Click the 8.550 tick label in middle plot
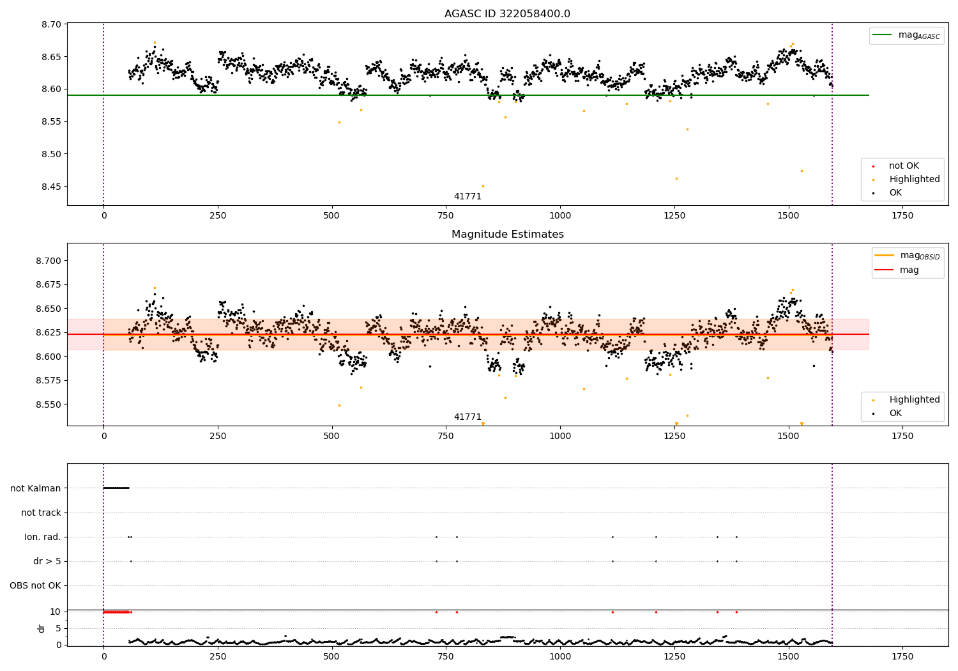958x671 pixels. coord(48,405)
